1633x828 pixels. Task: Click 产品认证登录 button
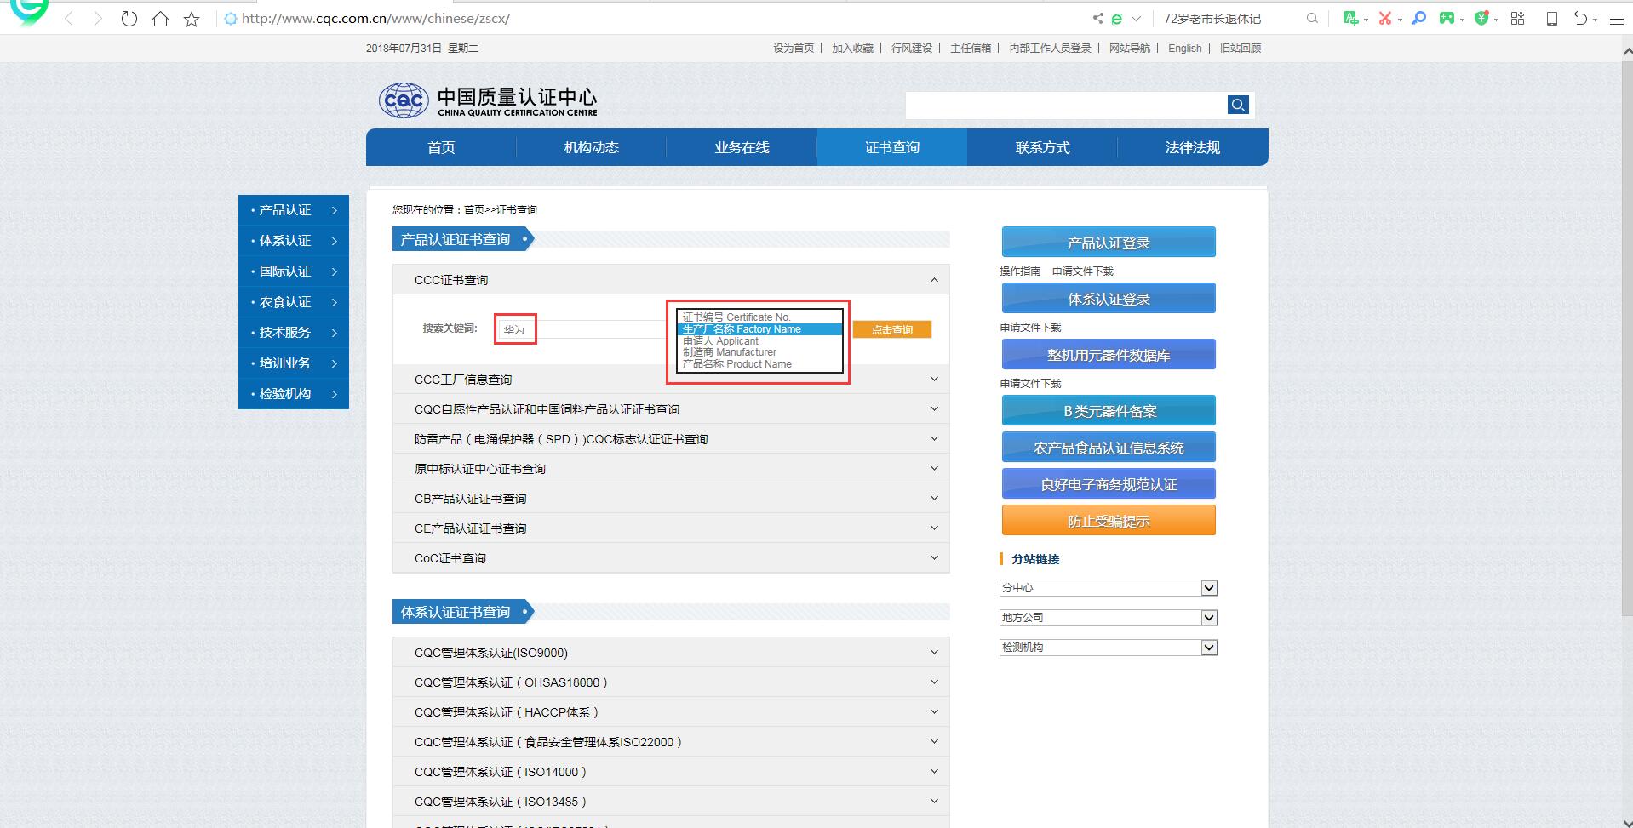pyautogui.click(x=1109, y=243)
